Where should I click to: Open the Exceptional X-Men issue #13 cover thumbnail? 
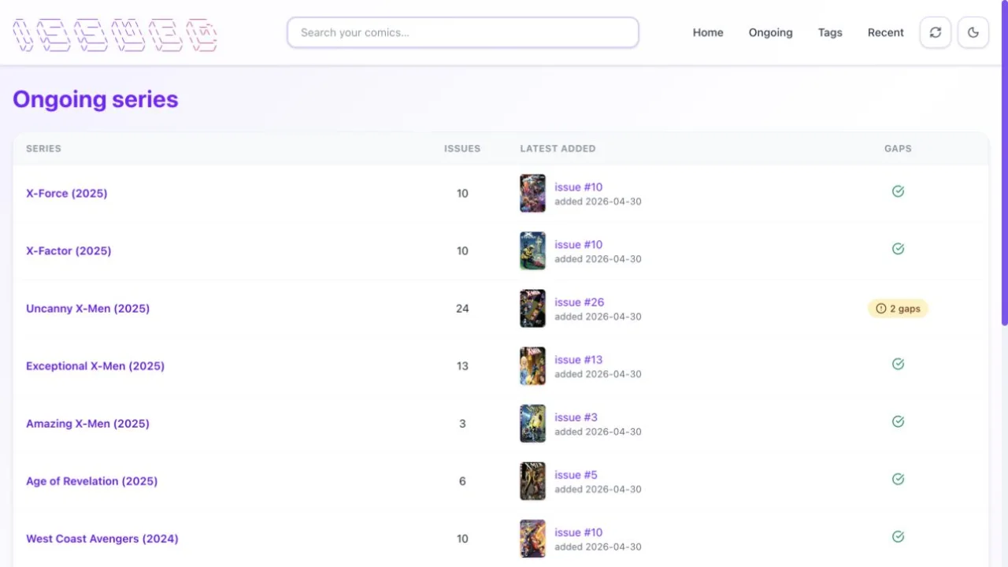532,365
